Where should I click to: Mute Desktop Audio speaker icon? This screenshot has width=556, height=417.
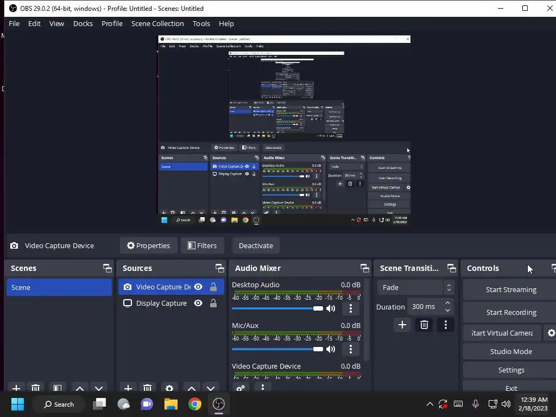coord(331,308)
